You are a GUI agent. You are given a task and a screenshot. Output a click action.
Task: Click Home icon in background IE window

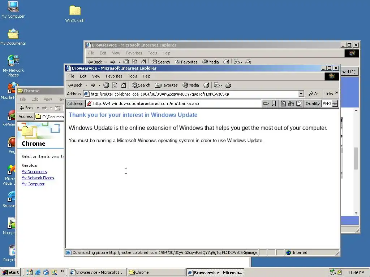[x=143, y=62]
